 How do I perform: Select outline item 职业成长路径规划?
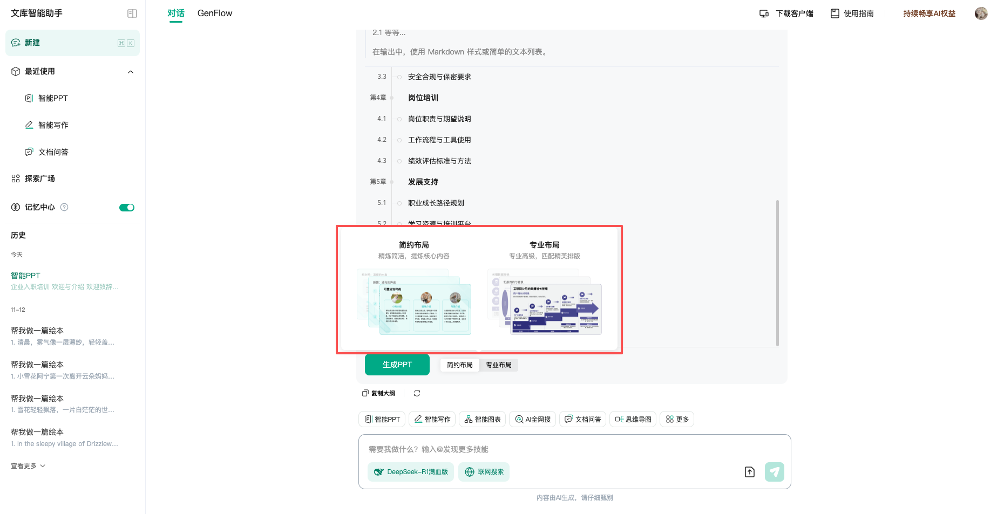tap(436, 203)
